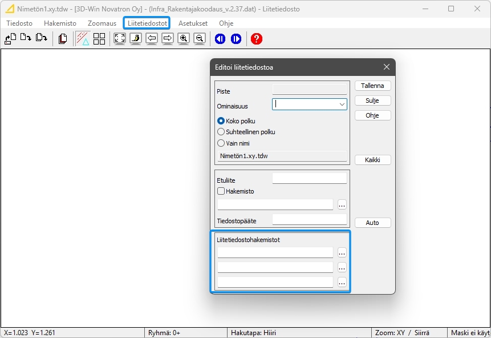Open the Ohje menu in menu bar
Image resolution: width=491 pixels, height=338 pixels.
coord(226,23)
